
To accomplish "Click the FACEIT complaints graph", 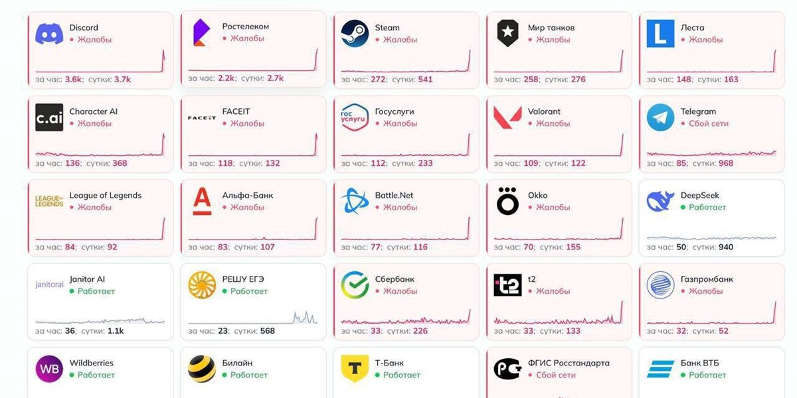I will pyautogui.click(x=252, y=147).
